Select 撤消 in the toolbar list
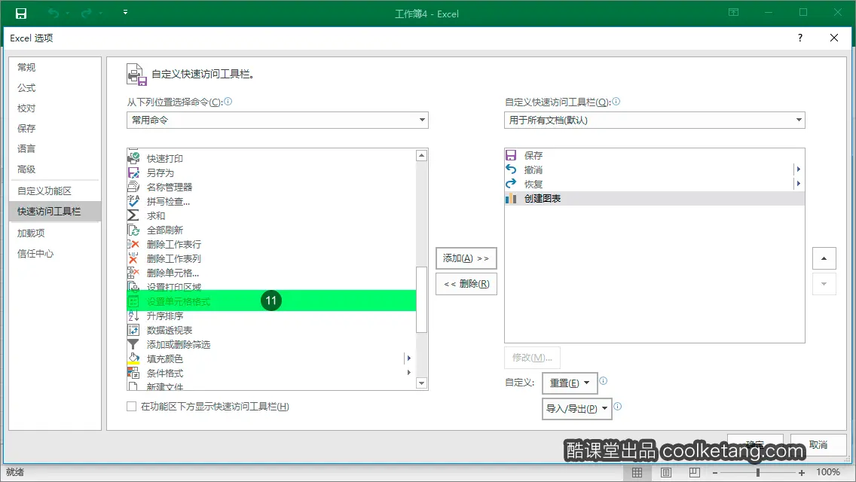The image size is (856, 482). [x=654, y=169]
